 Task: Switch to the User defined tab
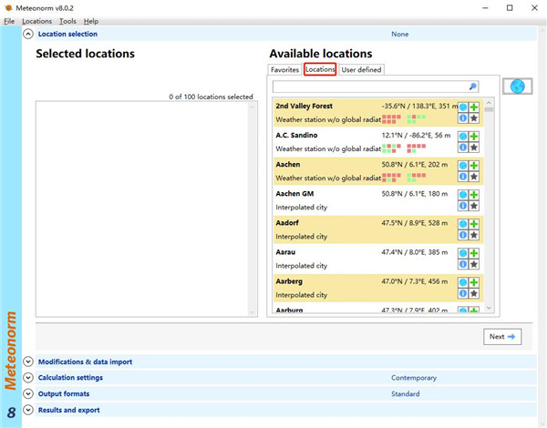click(361, 69)
